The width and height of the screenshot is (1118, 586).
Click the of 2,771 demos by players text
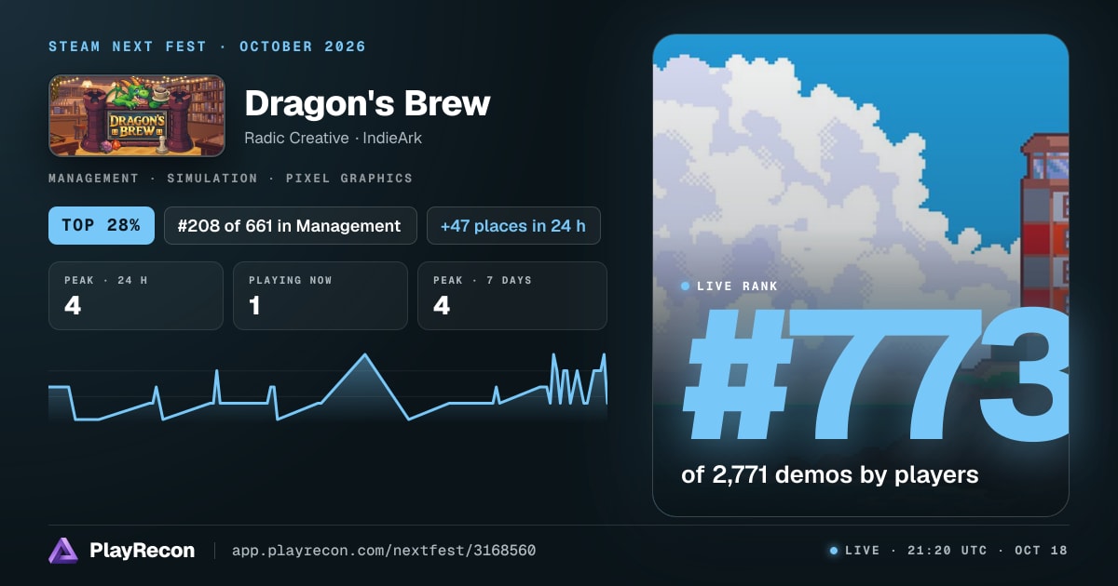830,474
